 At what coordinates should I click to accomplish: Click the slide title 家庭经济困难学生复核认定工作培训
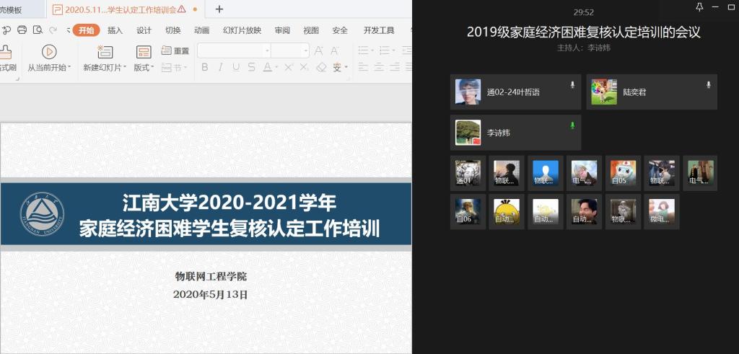(x=229, y=229)
